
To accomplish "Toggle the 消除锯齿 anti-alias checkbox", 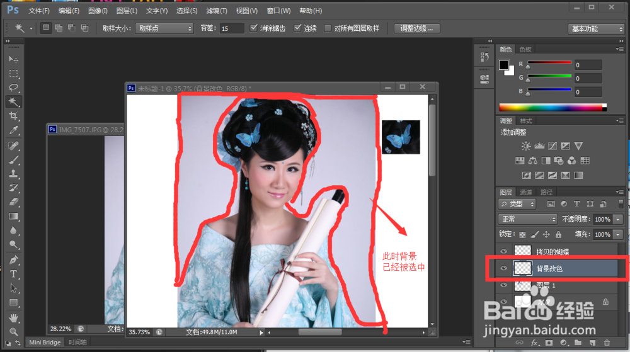I will [253, 28].
